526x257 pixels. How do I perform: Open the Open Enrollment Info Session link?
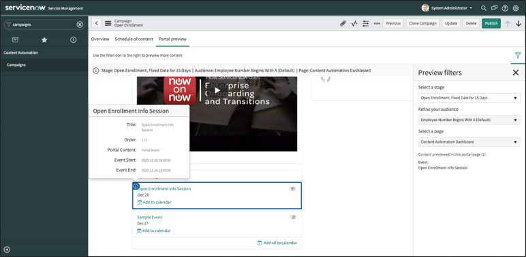[164, 189]
